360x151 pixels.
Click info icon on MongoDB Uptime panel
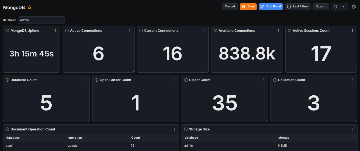coord(7,31)
